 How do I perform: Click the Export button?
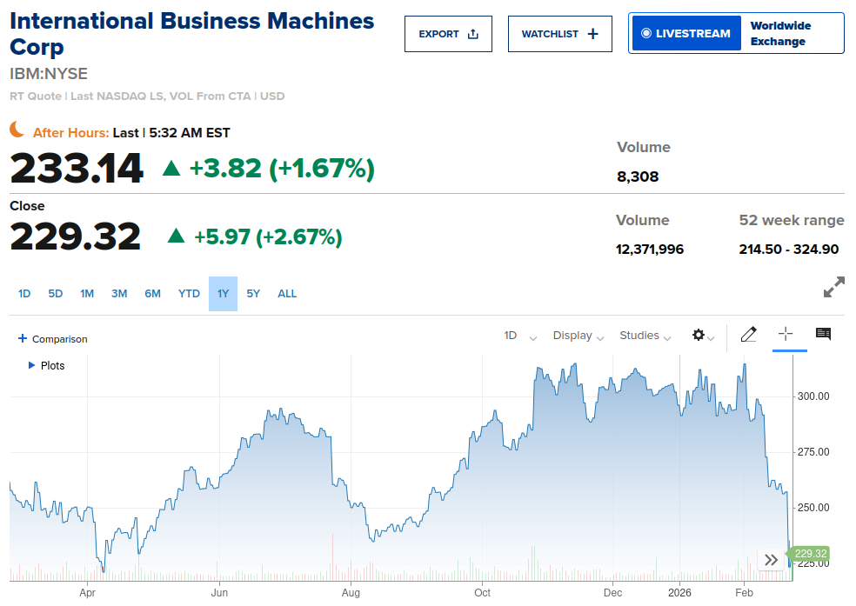448,34
